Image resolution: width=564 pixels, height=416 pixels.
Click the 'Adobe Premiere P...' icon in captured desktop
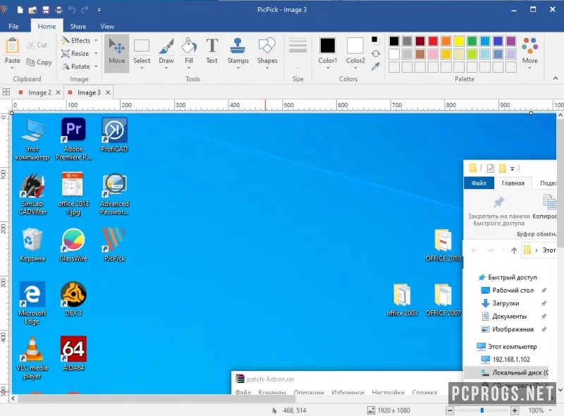(73, 139)
